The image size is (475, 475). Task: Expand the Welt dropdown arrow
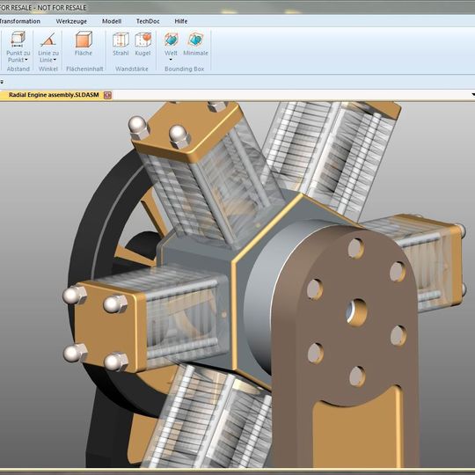(171, 60)
